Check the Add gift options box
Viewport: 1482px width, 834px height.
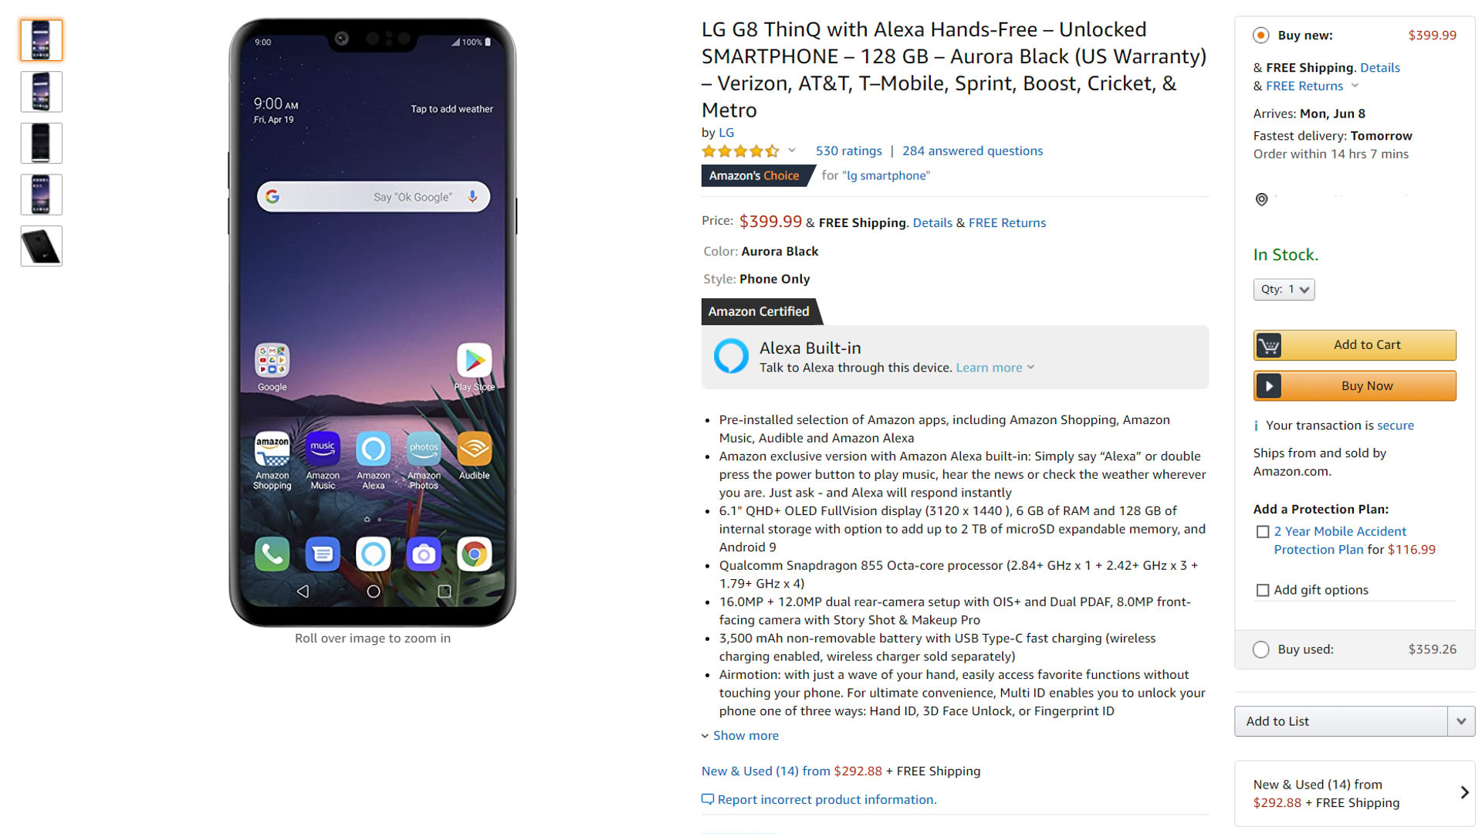(x=1263, y=591)
